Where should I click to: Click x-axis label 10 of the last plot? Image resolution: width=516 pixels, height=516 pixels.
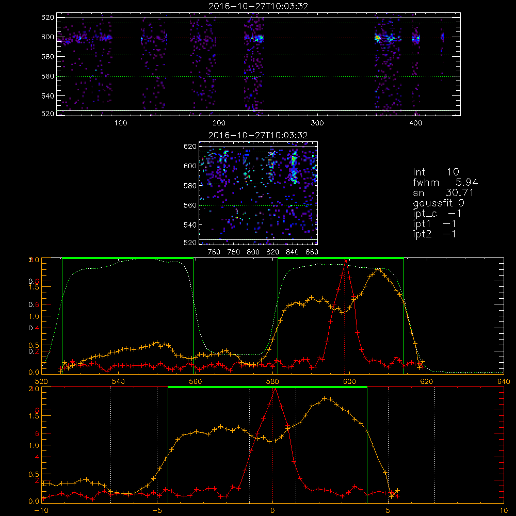[x=504, y=510]
